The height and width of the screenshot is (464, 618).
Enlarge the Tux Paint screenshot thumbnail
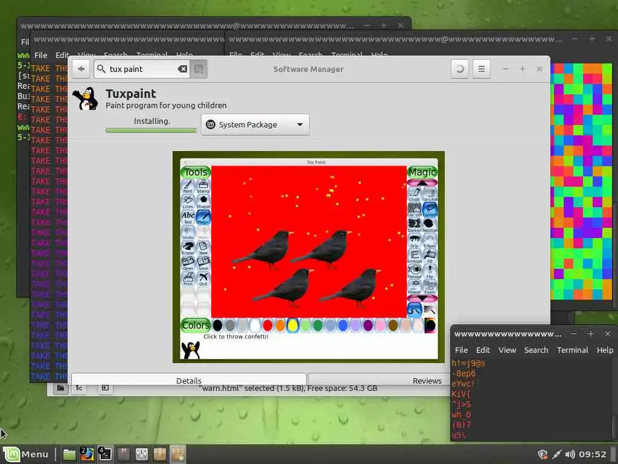coord(308,257)
